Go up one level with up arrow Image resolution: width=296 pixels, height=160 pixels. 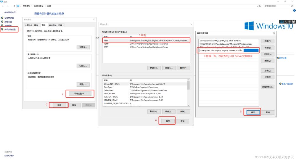[x=14, y=6]
